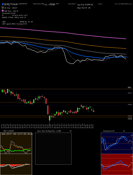Click the 'RSI 14/3: 45.61 / 42.7' readout

tap(15, 15)
